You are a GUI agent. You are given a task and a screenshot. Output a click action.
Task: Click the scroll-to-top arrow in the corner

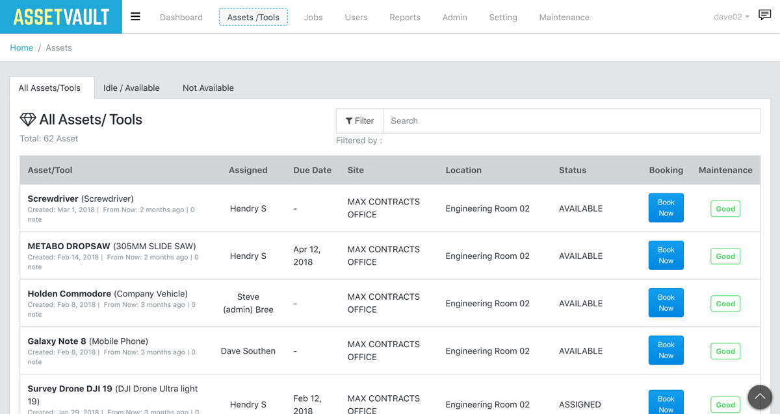pyautogui.click(x=760, y=396)
